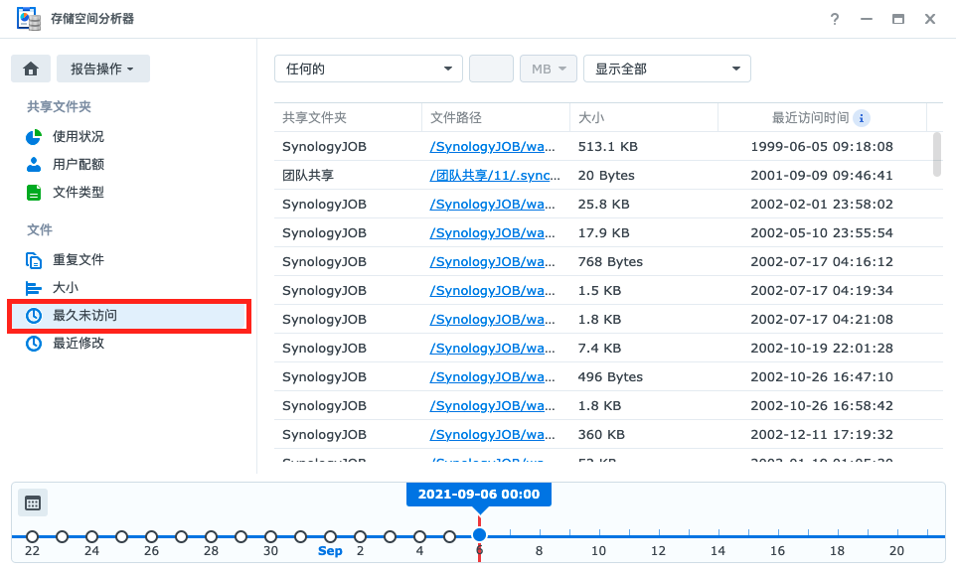Open the 报告操作 report actions menu
Viewport: 956px width, 573px height.
(103, 68)
